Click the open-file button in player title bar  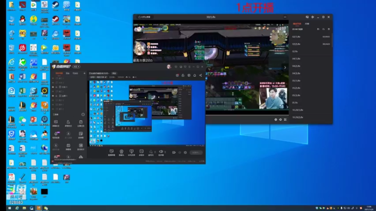pyautogui.click(x=145, y=17)
